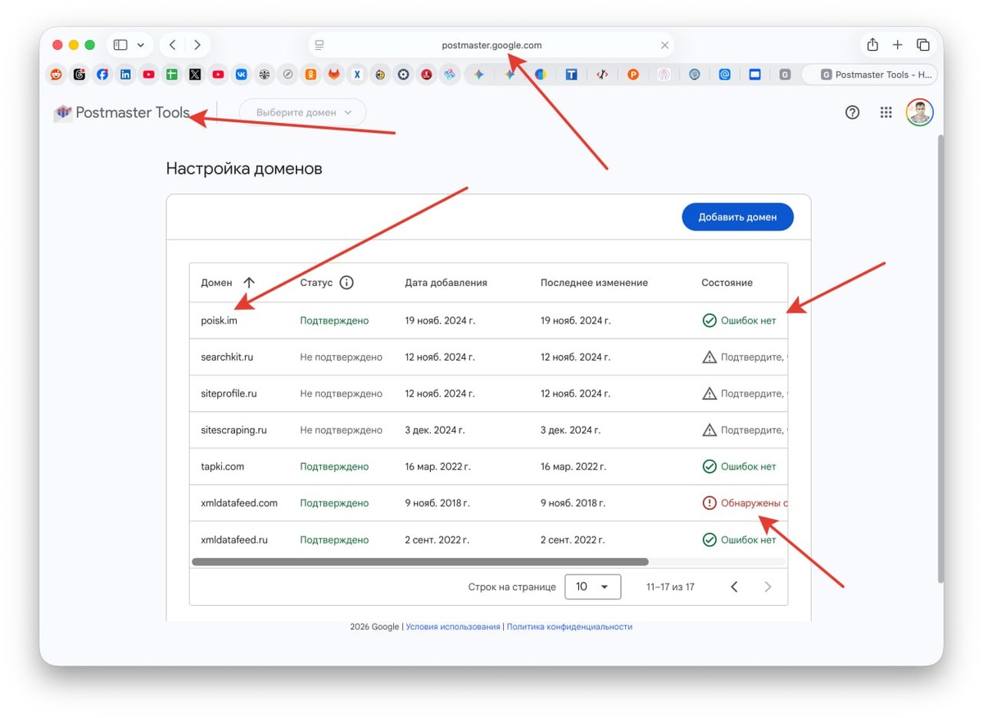983x718 pixels.
Task: Open a new tab with plus icon
Action: (898, 45)
